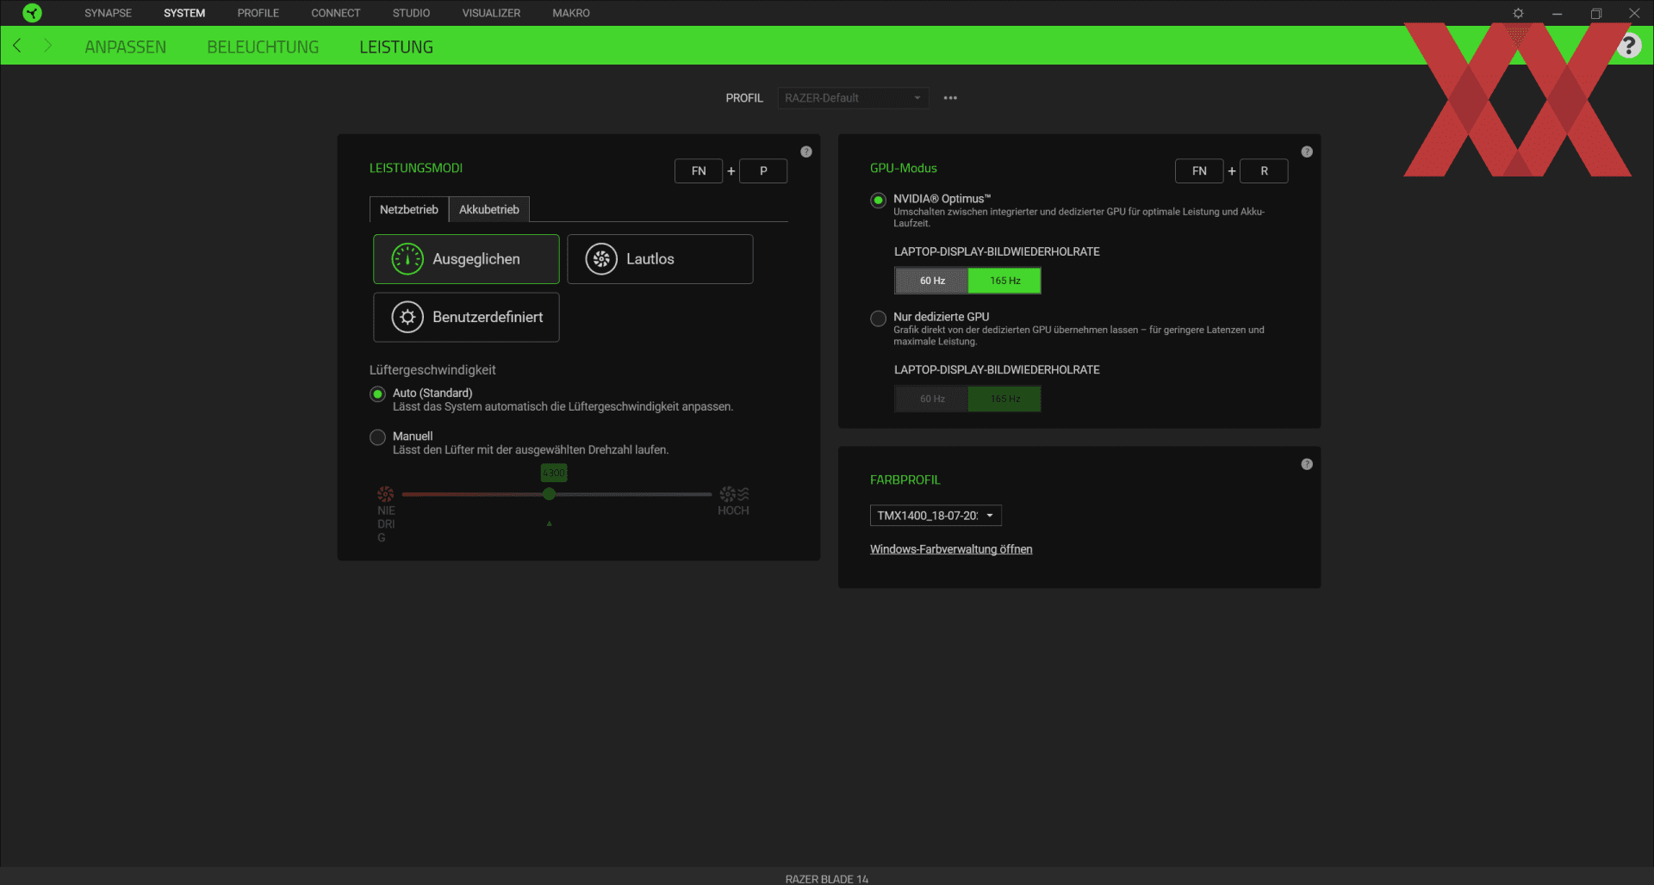Open the STUDIO menu

coord(411,13)
